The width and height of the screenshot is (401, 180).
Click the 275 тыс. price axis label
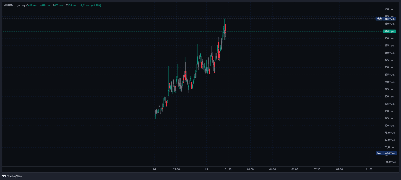390,75
